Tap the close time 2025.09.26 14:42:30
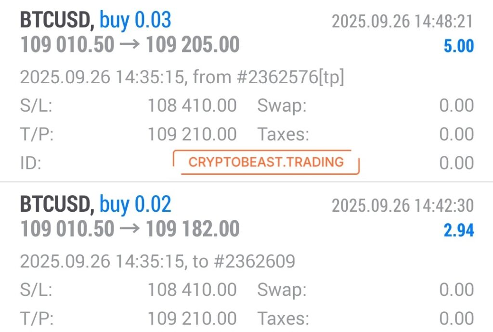This screenshot has width=493, height=332. (402, 206)
